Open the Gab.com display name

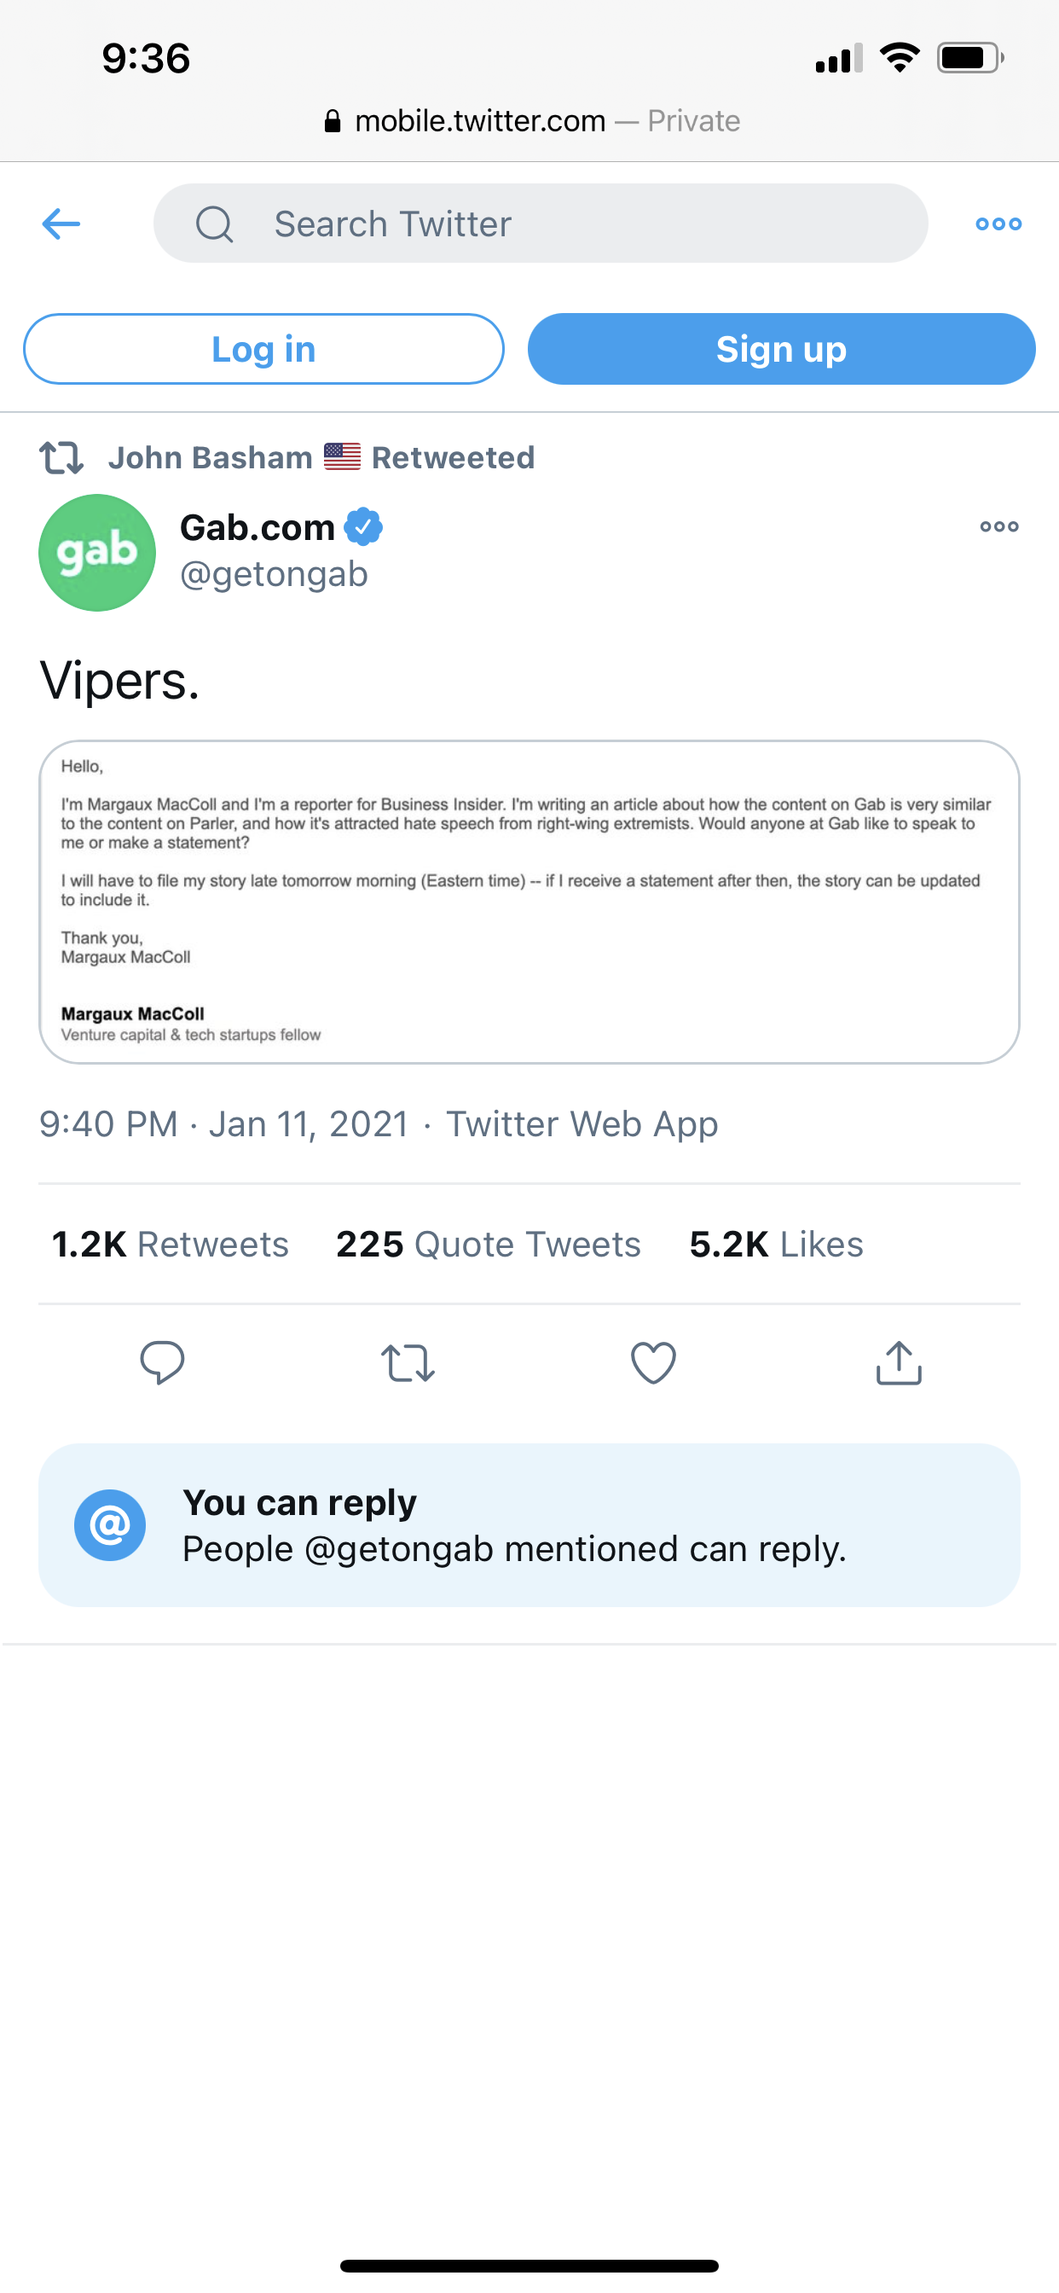(258, 527)
